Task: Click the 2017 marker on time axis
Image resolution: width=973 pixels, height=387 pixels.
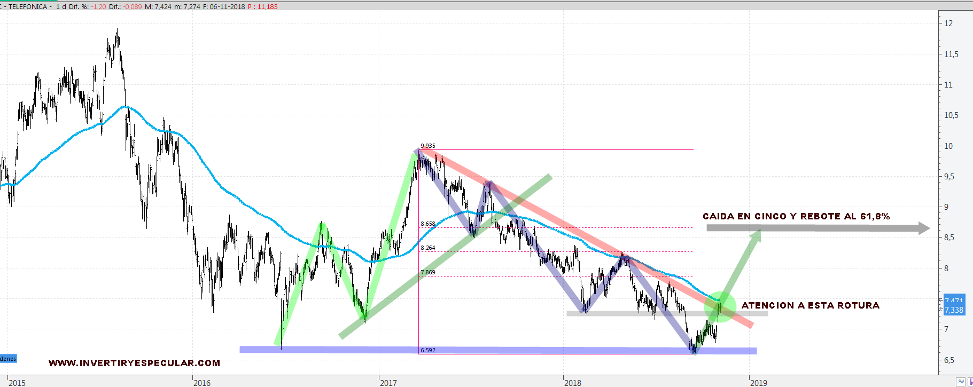Action: point(388,383)
